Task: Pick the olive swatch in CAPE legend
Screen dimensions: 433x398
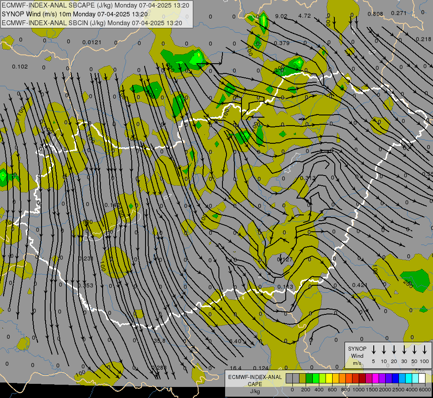Action: (x=303, y=378)
